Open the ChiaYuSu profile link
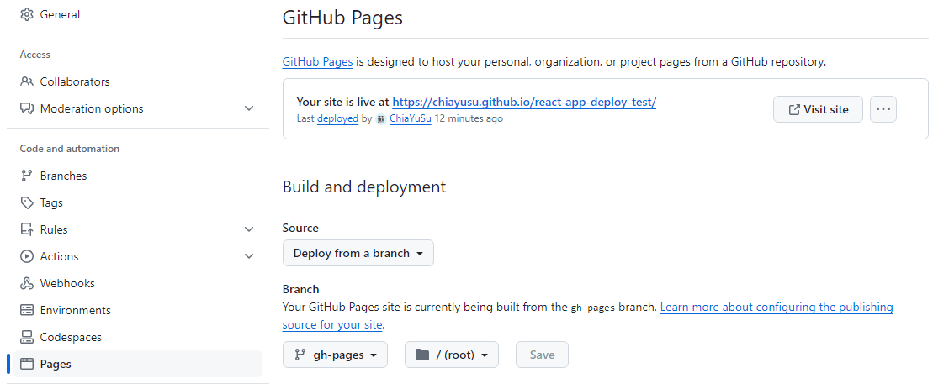This screenshot has height=389, width=933. point(410,118)
